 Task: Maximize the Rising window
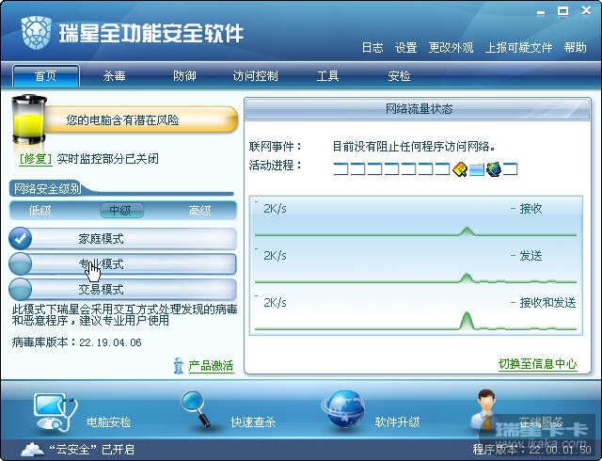tap(562, 11)
